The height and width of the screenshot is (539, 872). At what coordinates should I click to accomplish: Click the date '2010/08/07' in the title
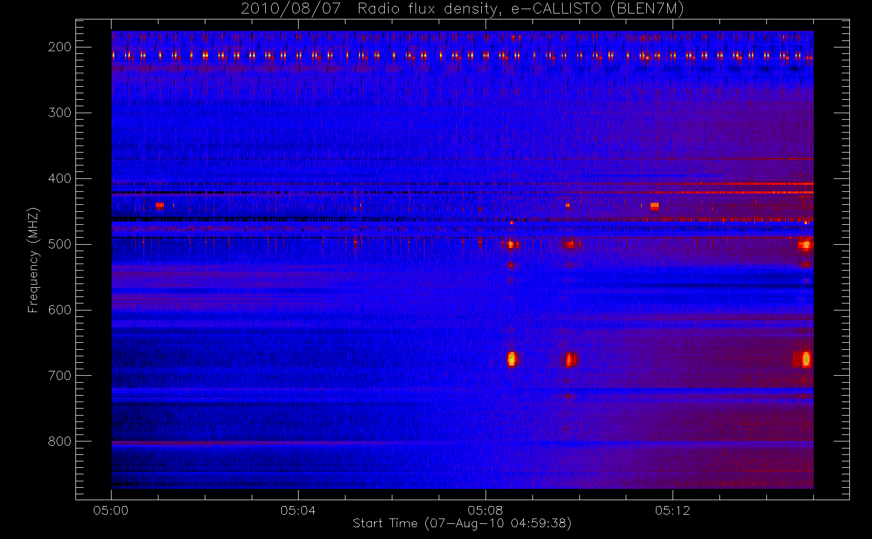tap(290, 9)
